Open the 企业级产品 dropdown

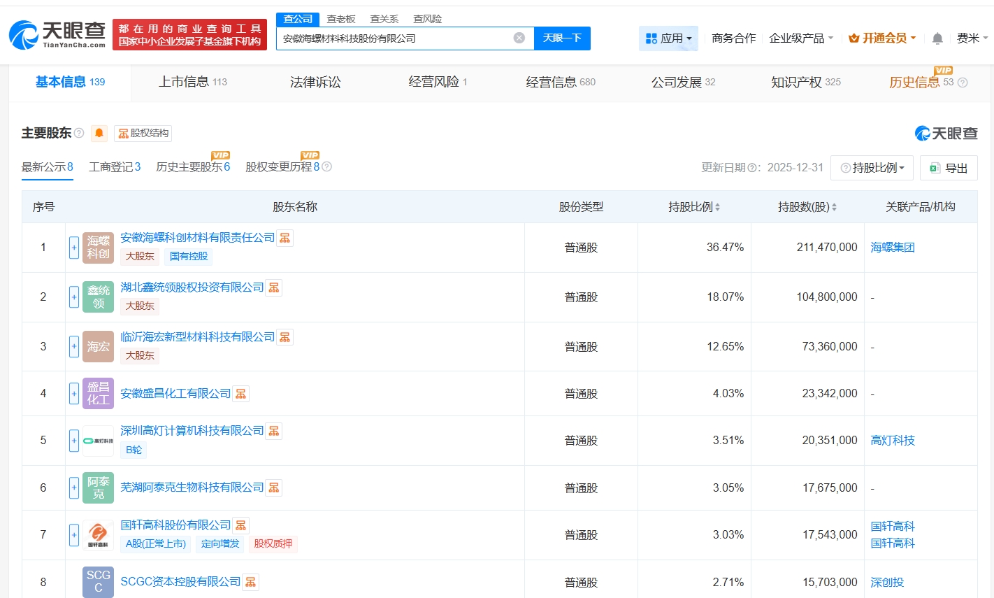pos(801,38)
